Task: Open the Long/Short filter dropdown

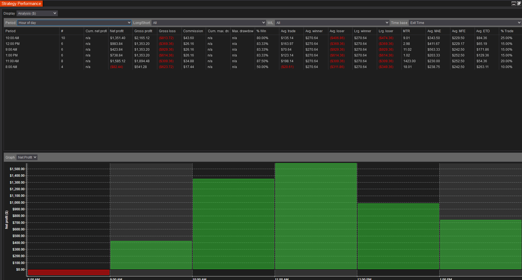Action: point(209,23)
